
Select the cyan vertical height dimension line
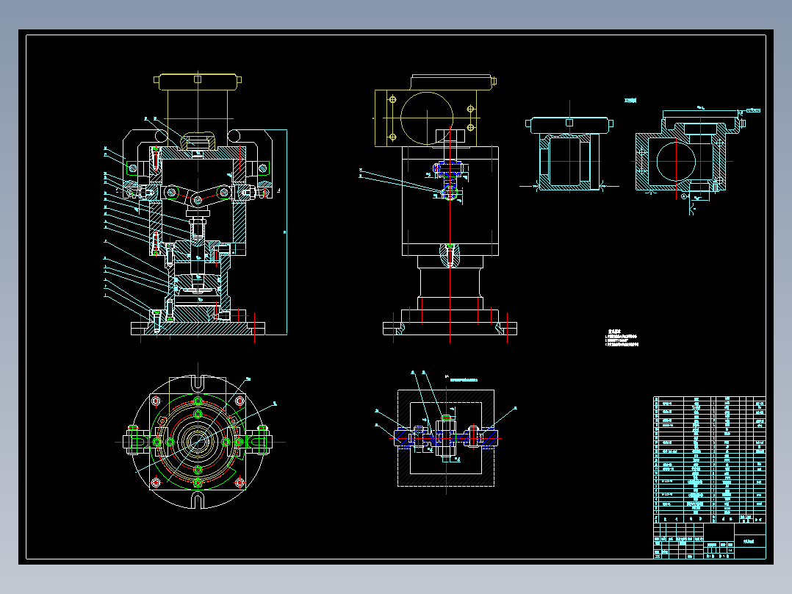pos(287,232)
